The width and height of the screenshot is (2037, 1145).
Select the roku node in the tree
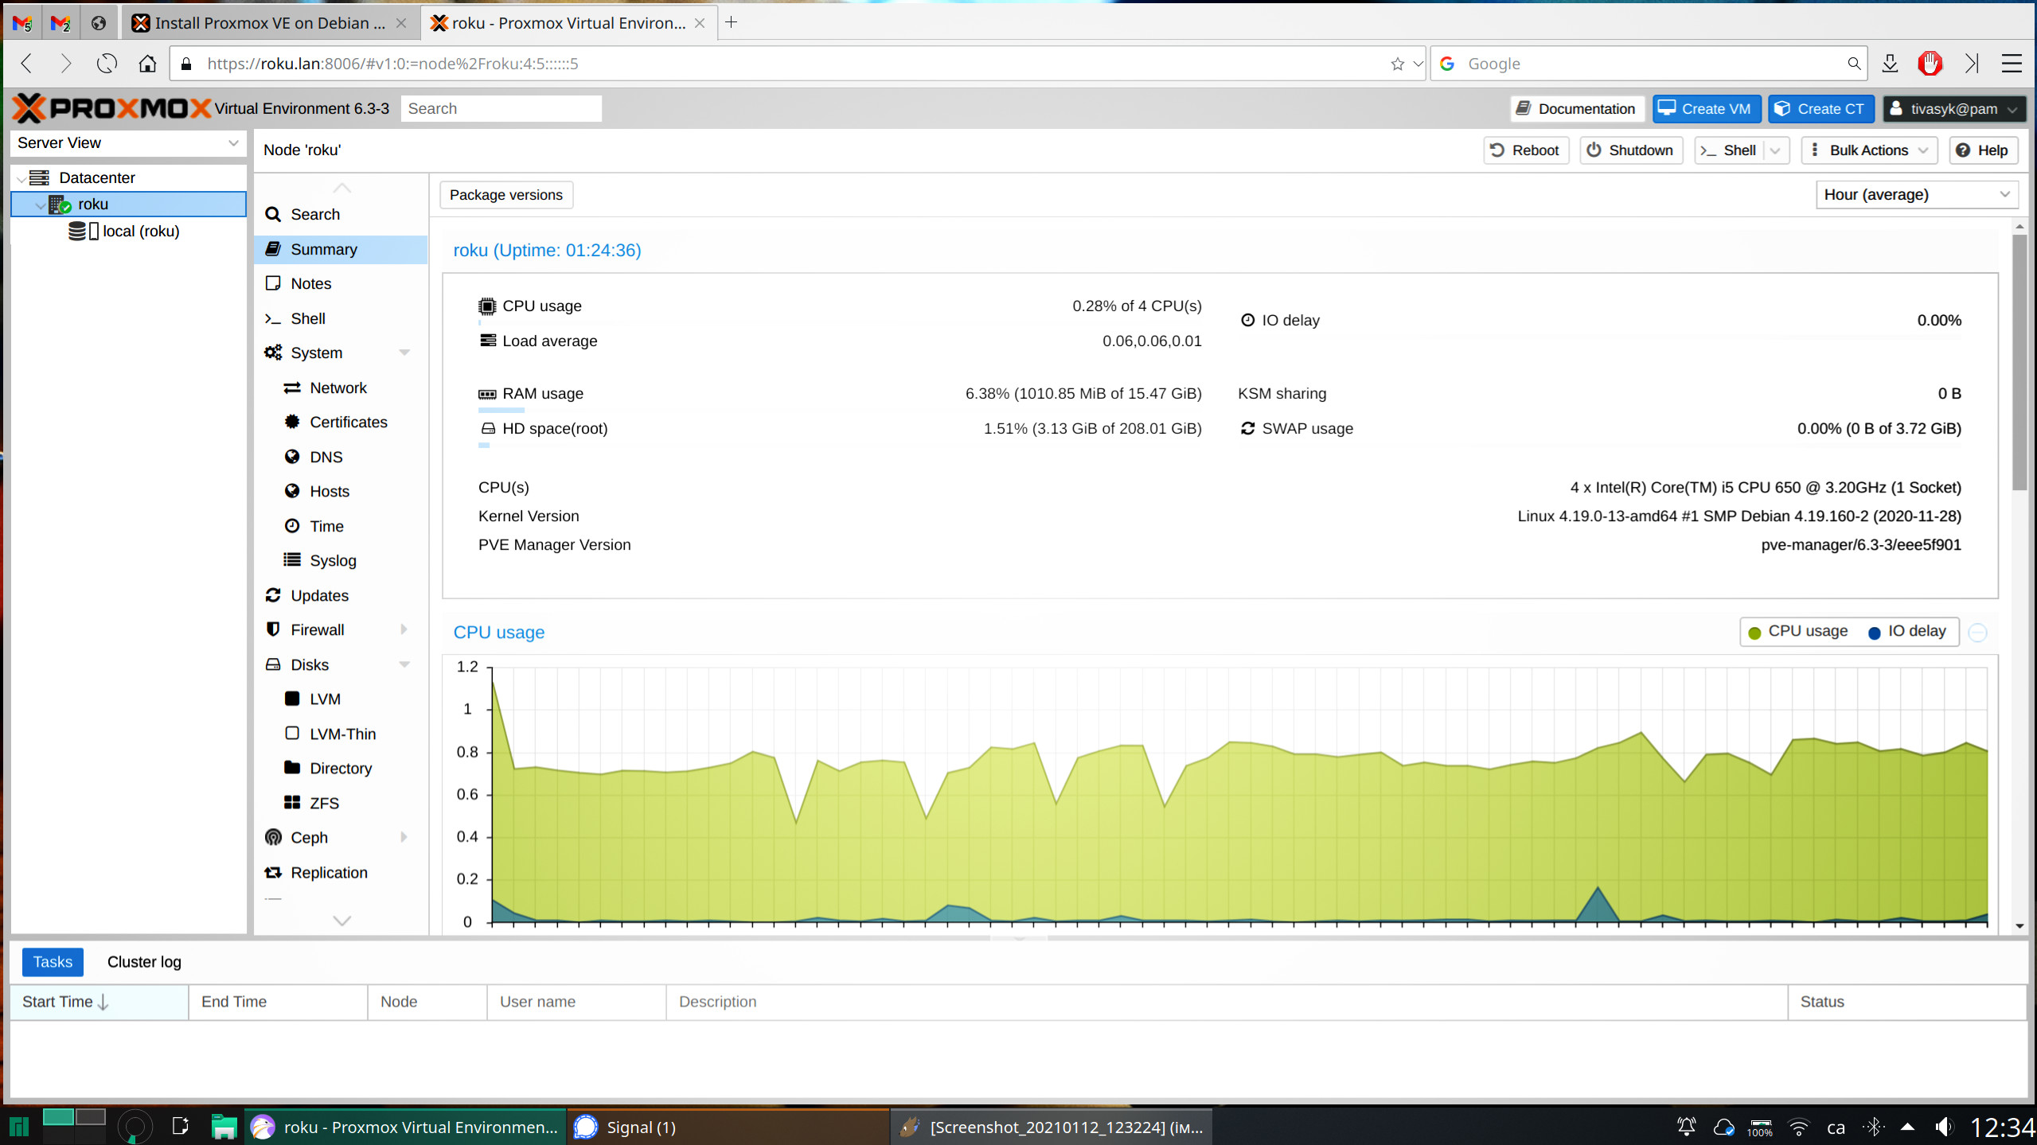(x=128, y=204)
